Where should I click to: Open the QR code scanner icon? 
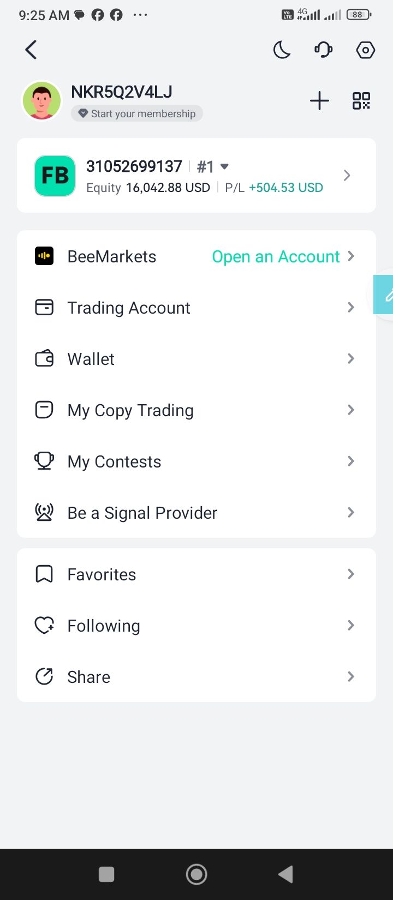click(361, 101)
